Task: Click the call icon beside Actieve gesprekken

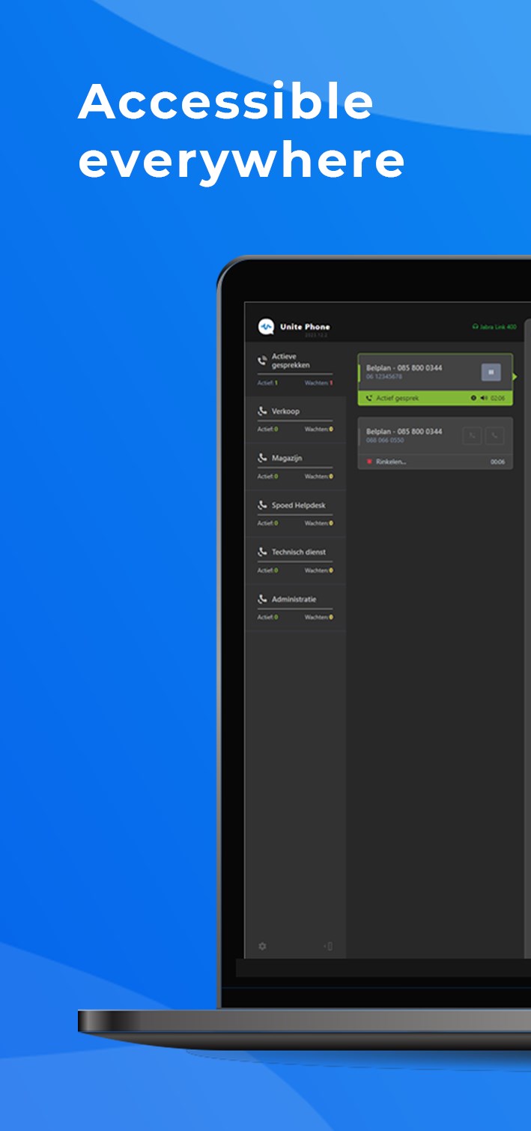Action: point(262,361)
